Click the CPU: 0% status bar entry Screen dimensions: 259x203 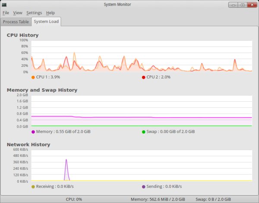coord(74,200)
